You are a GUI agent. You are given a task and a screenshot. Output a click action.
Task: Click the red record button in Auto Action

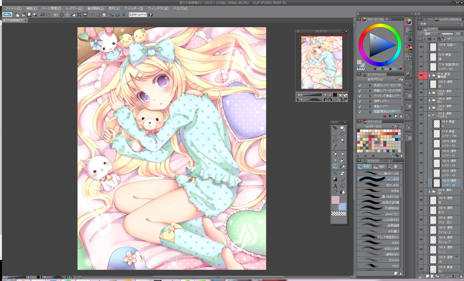[x=385, y=116]
